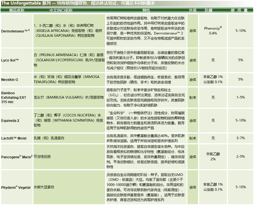Click 无 in the Lyco Sol row

[213, 60]
